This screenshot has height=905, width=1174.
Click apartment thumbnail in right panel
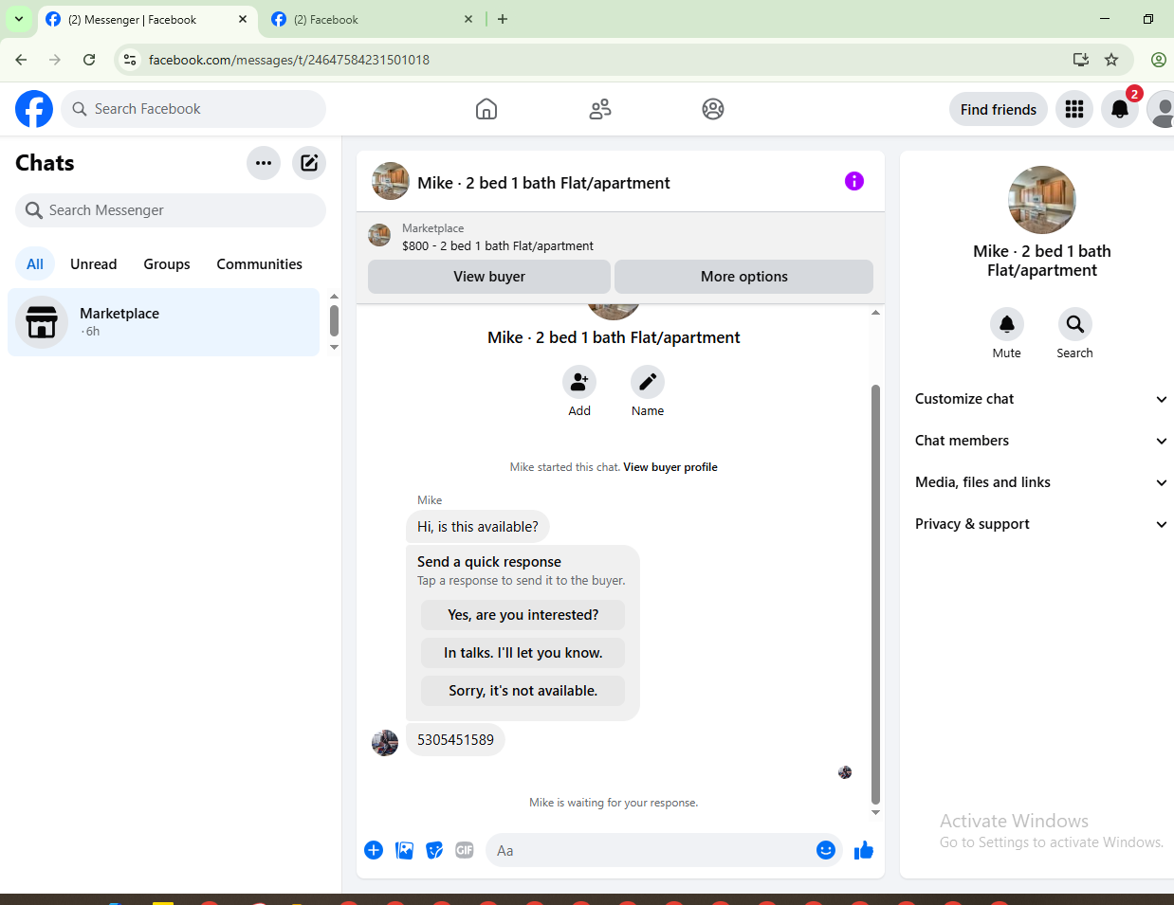point(1042,200)
